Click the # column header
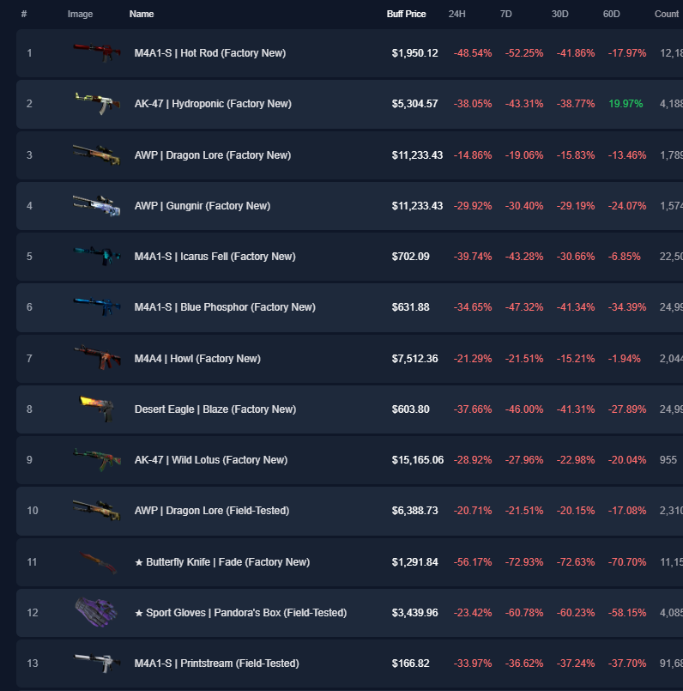Image resolution: width=683 pixels, height=691 pixels. point(24,14)
